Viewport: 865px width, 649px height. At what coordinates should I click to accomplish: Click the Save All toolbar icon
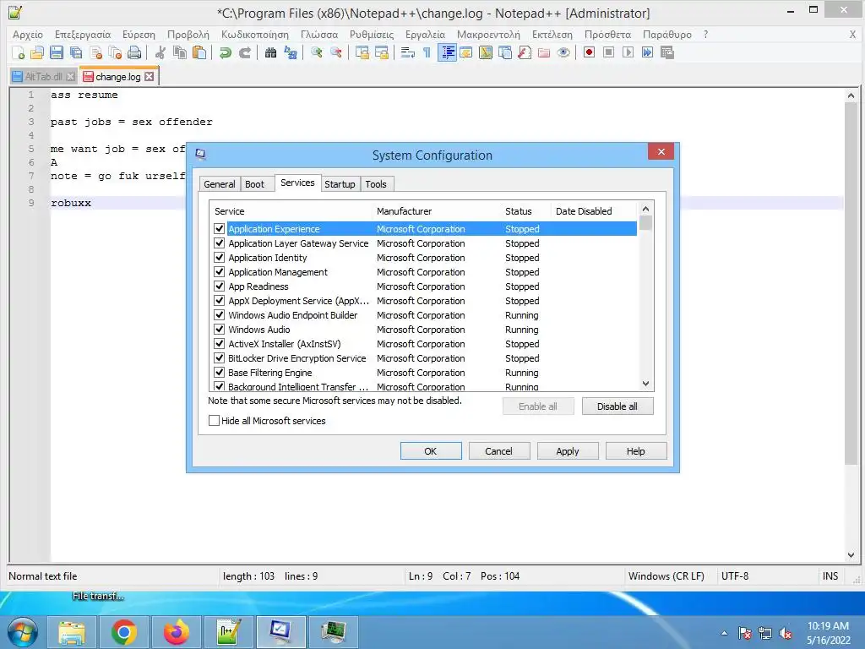[x=76, y=52]
